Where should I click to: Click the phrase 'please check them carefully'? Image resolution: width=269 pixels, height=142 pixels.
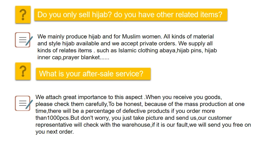[x=71, y=104]
